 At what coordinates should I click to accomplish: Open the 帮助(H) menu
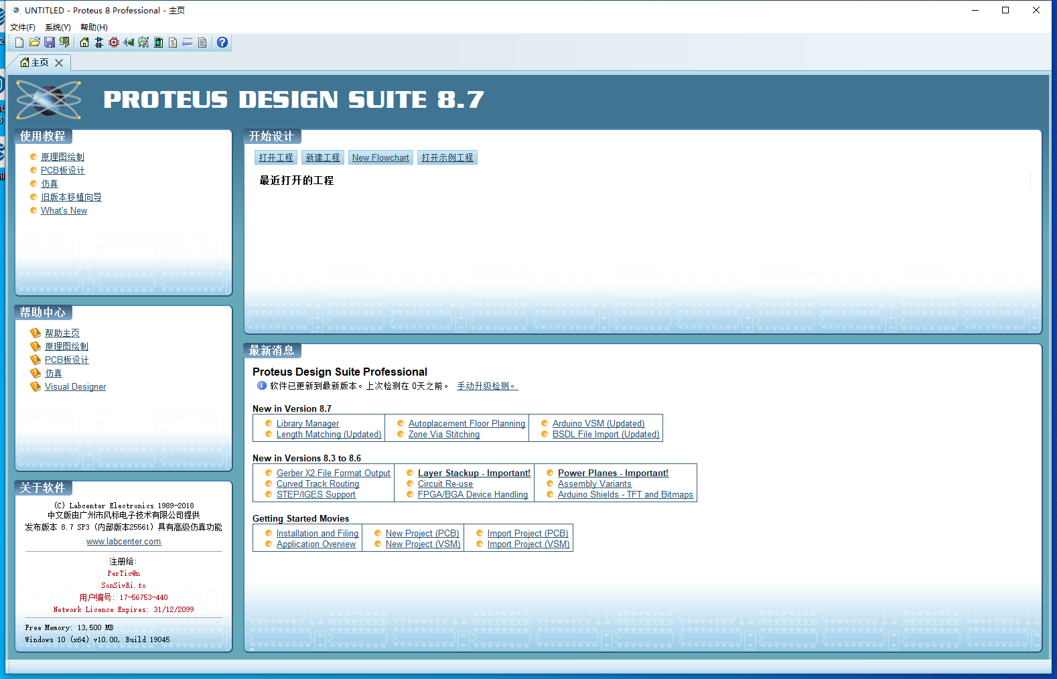(x=94, y=27)
